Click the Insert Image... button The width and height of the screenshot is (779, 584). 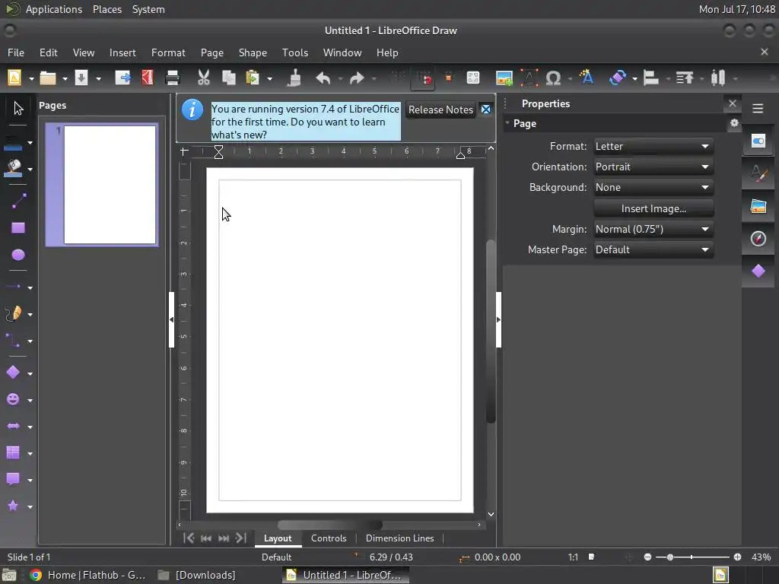coord(653,208)
